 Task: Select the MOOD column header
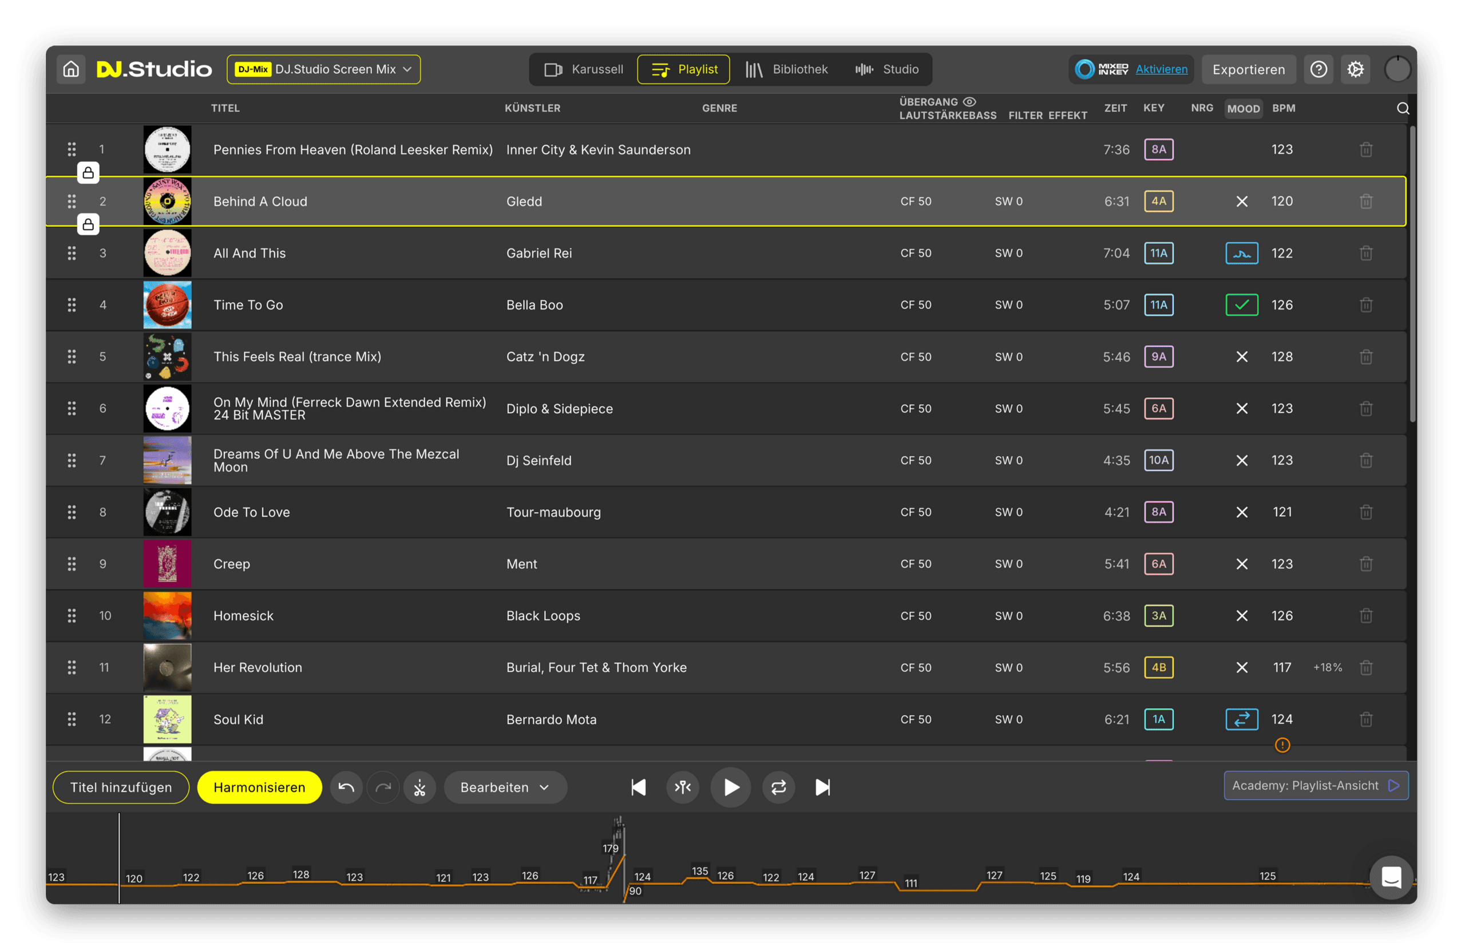(x=1244, y=108)
